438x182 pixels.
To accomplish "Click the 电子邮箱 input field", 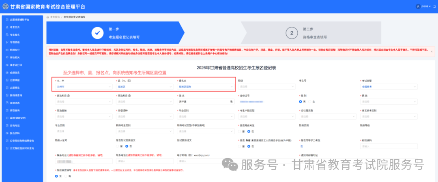I will pyautogui.click(x=205, y=161).
